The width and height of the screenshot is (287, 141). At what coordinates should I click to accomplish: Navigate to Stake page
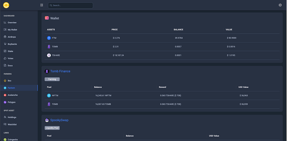(10, 51)
